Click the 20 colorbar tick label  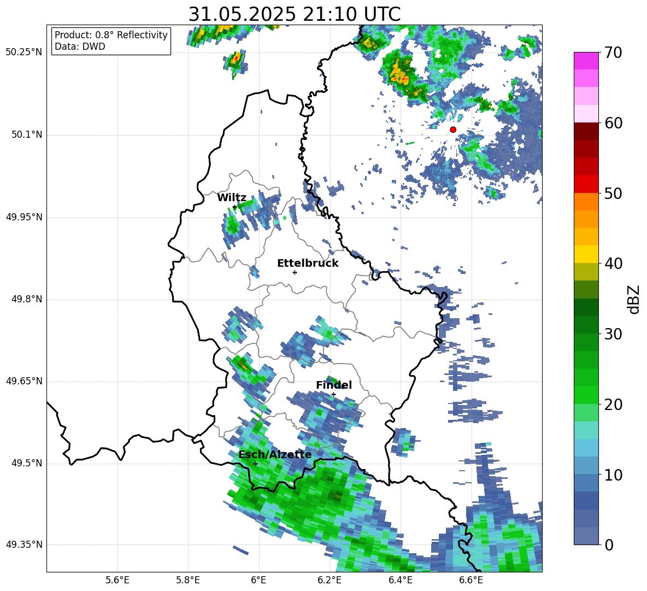613,404
